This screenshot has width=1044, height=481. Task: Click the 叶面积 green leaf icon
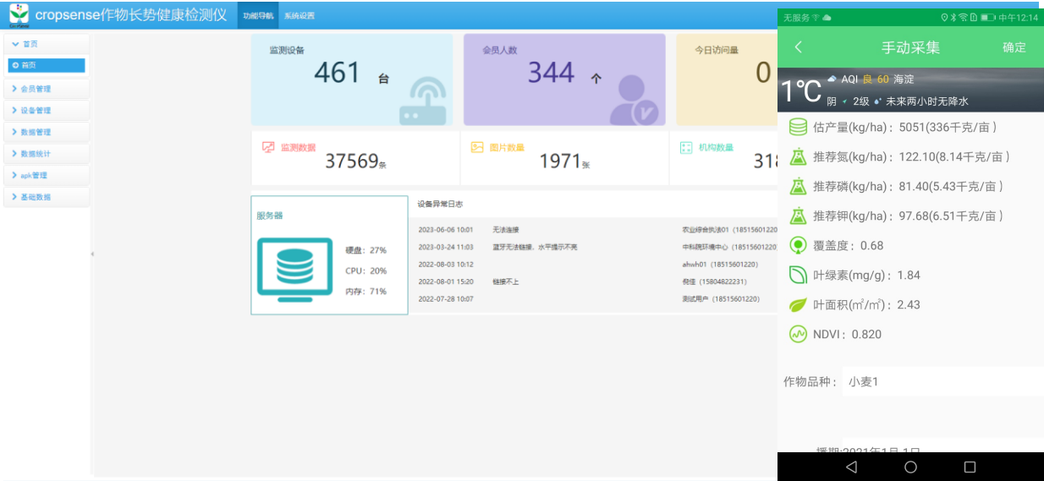point(798,305)
